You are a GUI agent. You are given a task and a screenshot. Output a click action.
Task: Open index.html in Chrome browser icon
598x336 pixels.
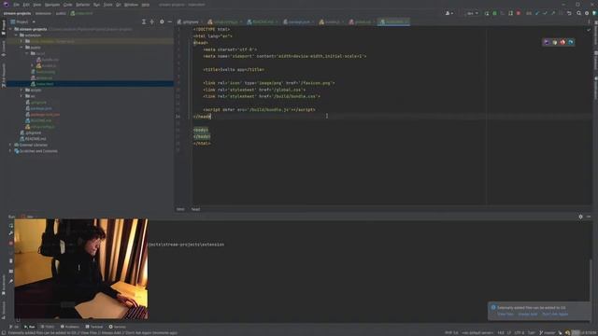click(x=554, y=42)
